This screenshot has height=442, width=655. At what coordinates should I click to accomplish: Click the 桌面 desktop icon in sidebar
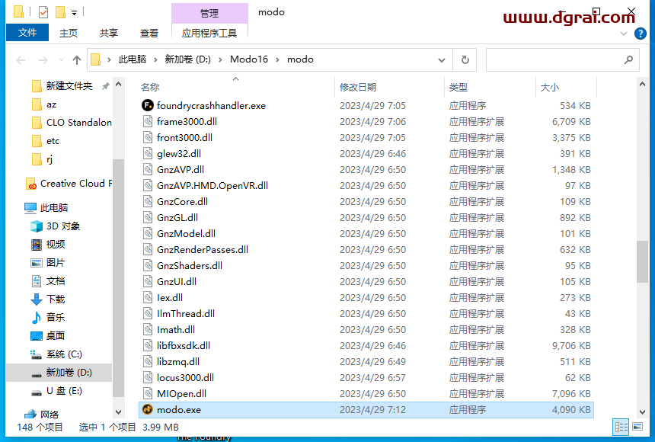[37, 336]
